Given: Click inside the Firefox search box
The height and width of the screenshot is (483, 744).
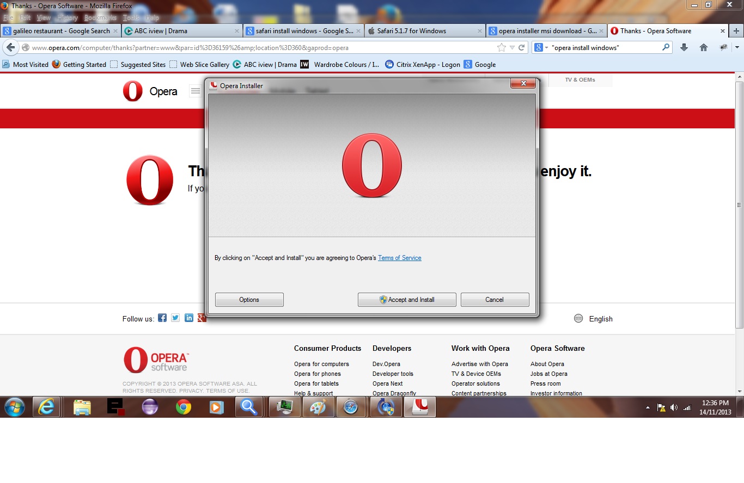Looking at the screenshot, I should [605, 48].
